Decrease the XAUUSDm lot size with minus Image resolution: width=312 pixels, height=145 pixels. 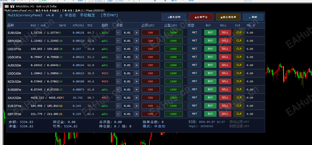[x=118, y=98]
